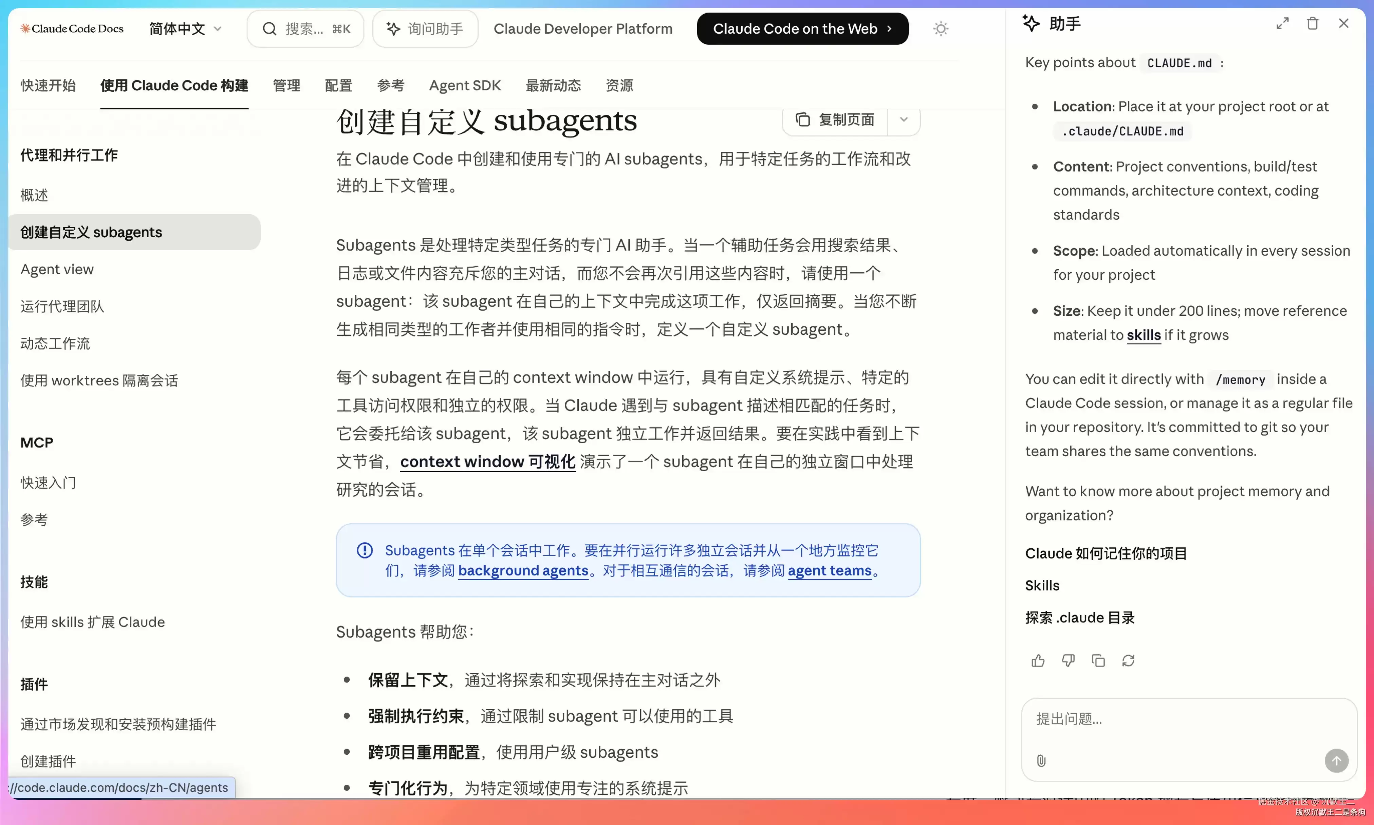Click the attachment paperclip icon
1374x825 pixels.
(x=1041, y=760)
